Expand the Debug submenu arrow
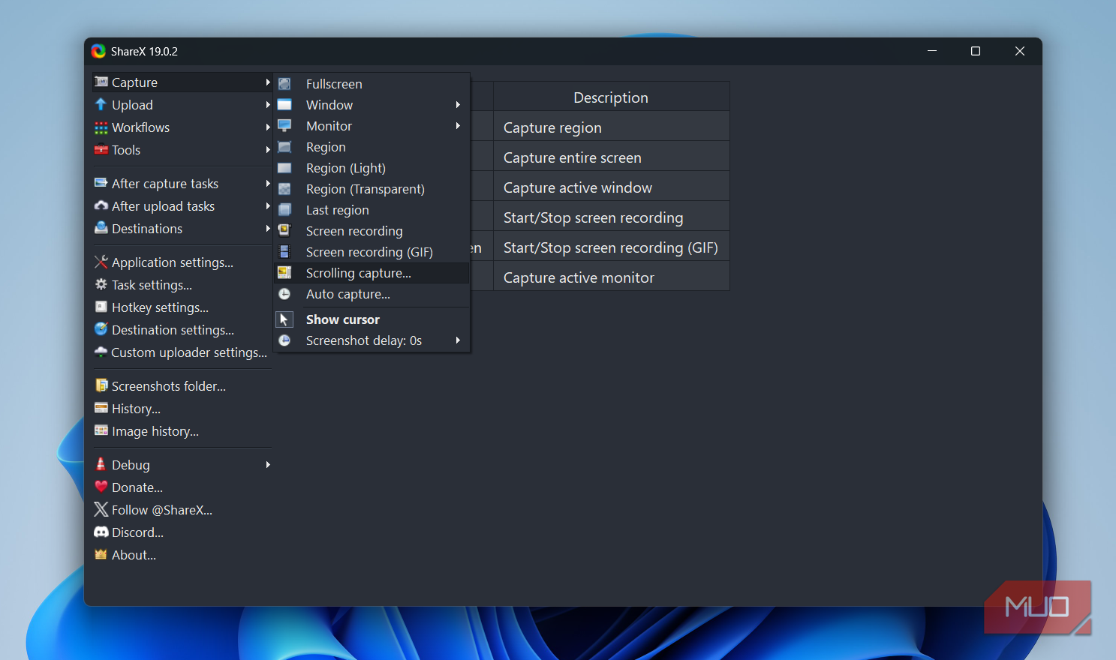 pos(267,465)
